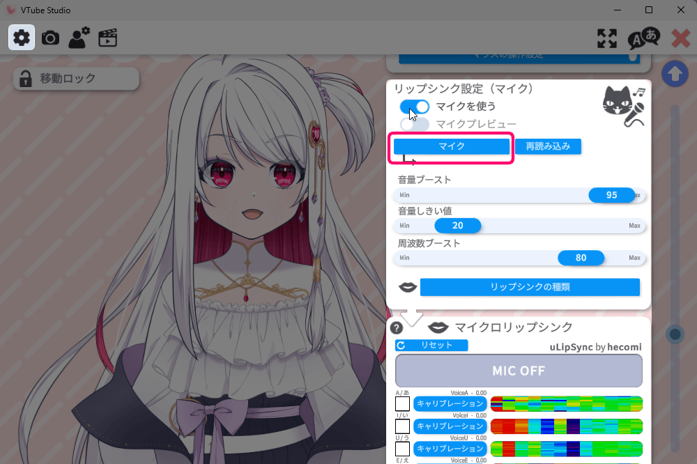Click the MIC OFF display panel
The width and height of the screenshot is (697, 464).
519,371
